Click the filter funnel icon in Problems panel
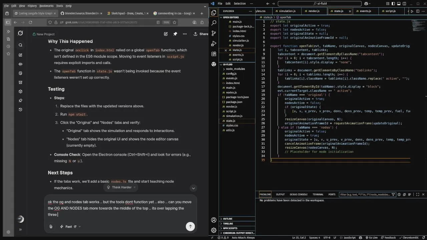Viewport: 427px width, 240px height. pos(393,194)
